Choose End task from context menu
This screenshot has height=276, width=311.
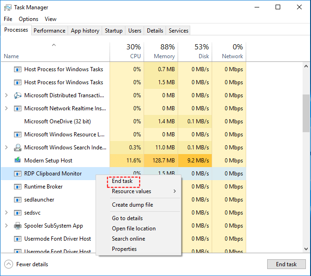click(123, 181)
